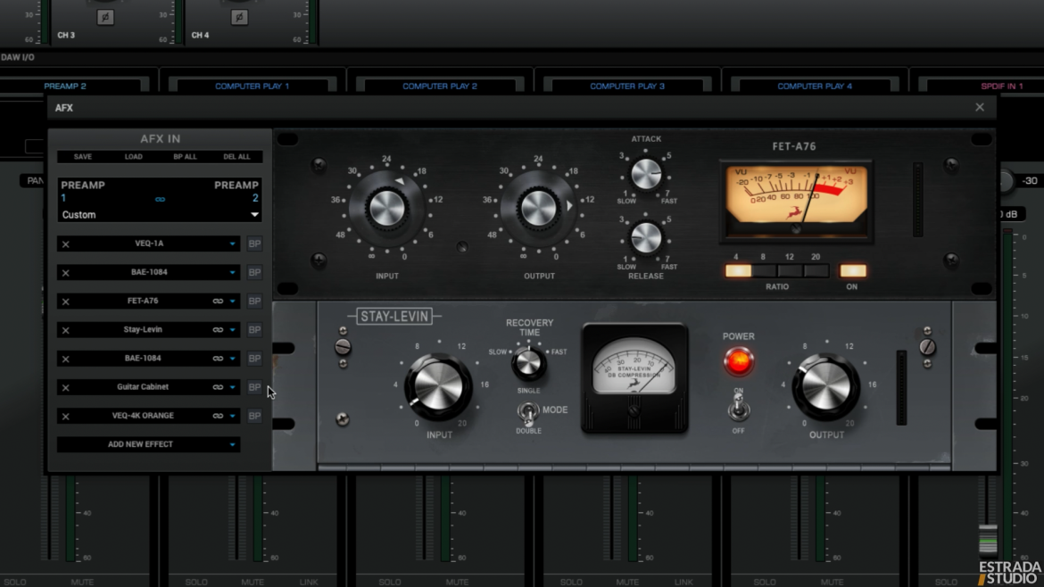Select ratio 20 on FET-A76
This screenshot has height=587, width=1044.
point(816,271)
